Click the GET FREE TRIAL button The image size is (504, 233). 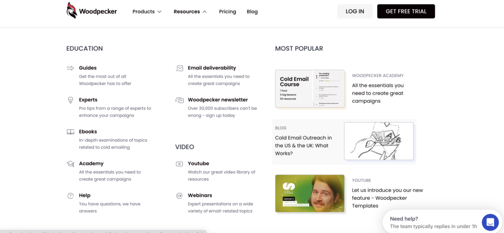406,11
